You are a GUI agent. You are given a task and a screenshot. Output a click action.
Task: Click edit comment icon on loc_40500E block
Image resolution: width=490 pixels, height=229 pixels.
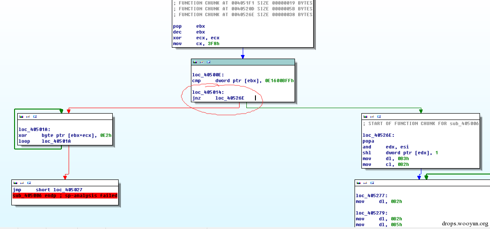[202, 62]
